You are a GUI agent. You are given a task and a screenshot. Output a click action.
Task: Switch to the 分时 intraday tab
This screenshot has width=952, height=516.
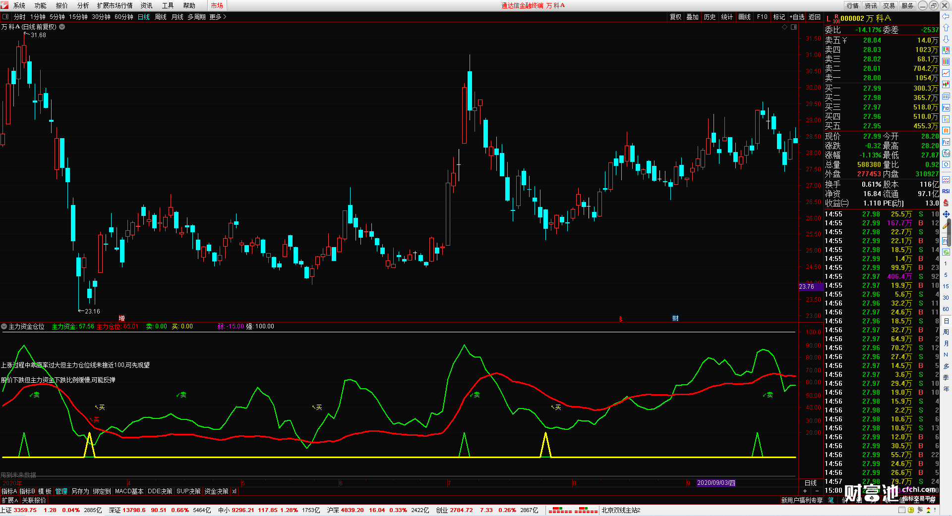(x=20, y=17)
